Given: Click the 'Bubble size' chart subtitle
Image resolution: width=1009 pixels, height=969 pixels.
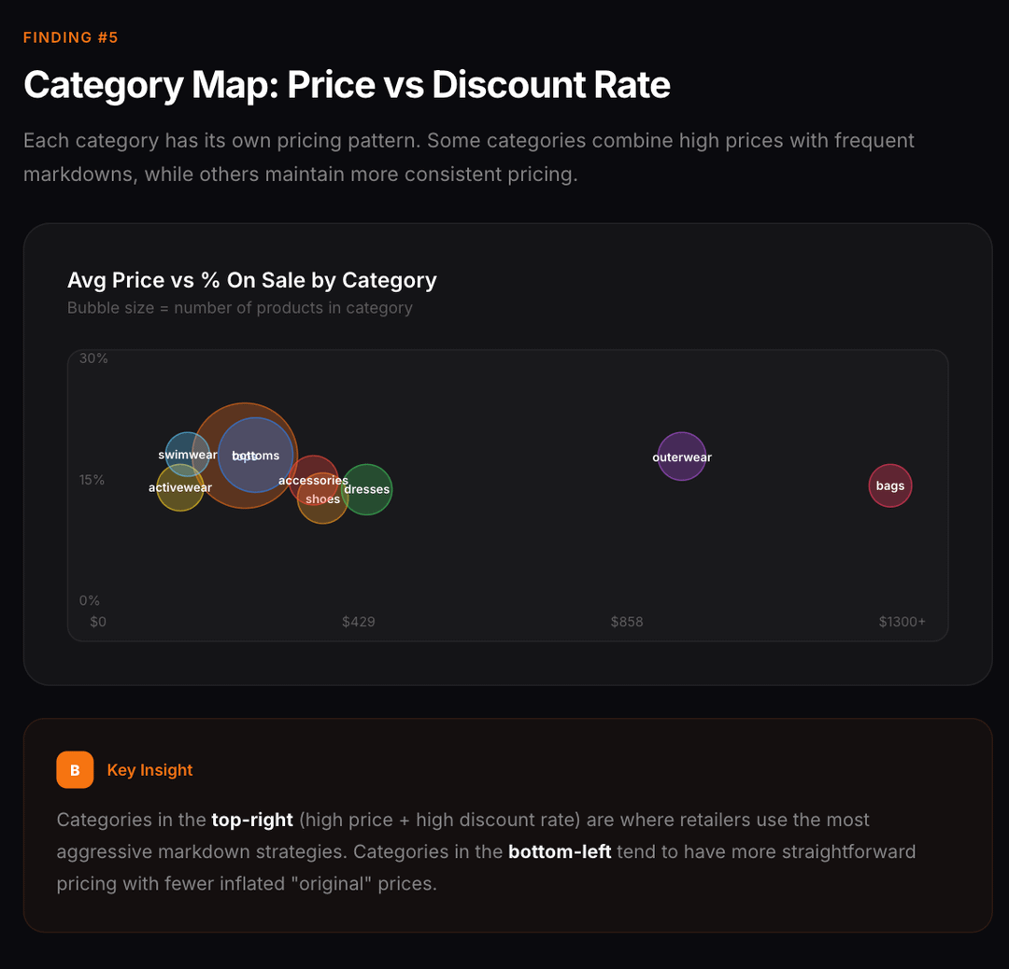Looking at the screenshot, I should [x=239, y=308].
